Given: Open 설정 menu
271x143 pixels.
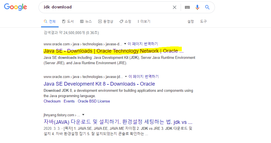Looking at the screenshot, I should [191, 21].
